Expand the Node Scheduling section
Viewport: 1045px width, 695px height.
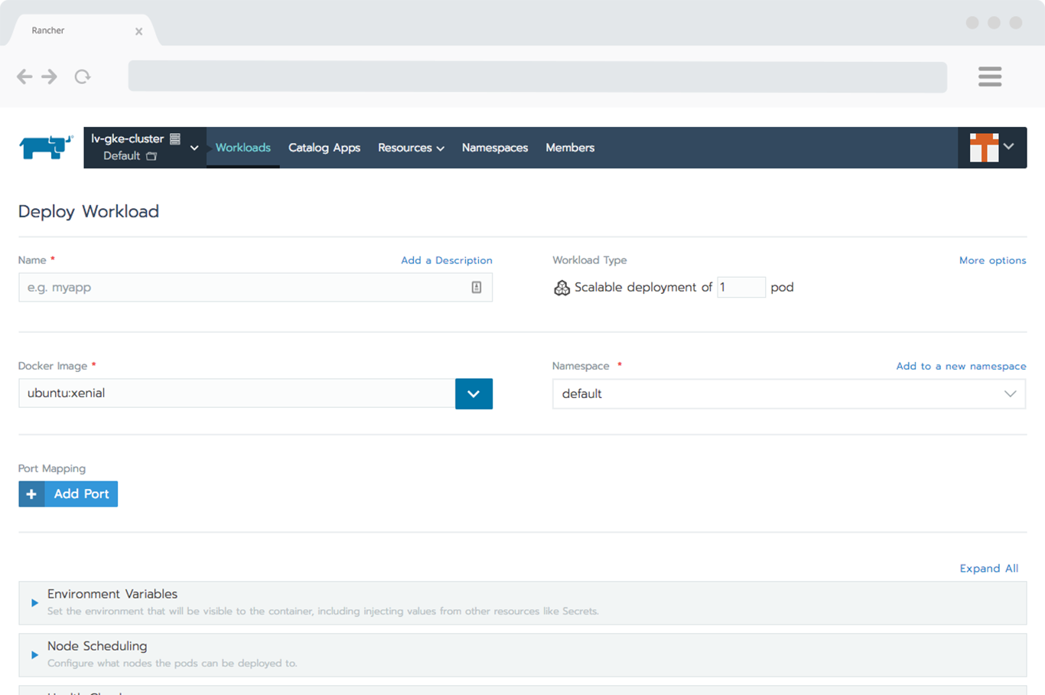522,654
